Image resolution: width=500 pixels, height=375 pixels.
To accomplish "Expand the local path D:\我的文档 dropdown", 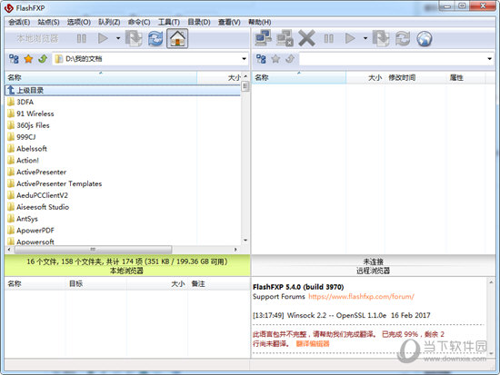I will point(244,59).
